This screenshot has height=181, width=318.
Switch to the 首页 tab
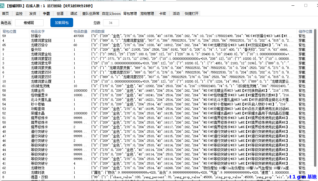coord(5,13)
